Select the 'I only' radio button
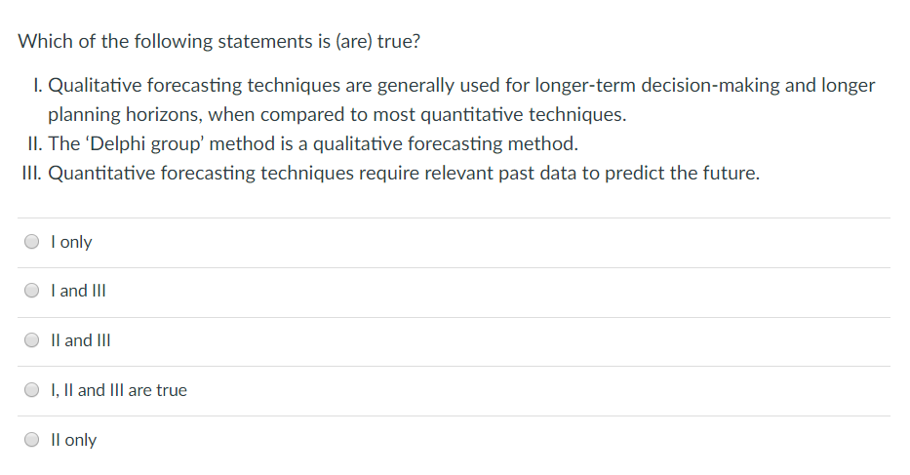910x475 pixels. click(x=32, y=242)
